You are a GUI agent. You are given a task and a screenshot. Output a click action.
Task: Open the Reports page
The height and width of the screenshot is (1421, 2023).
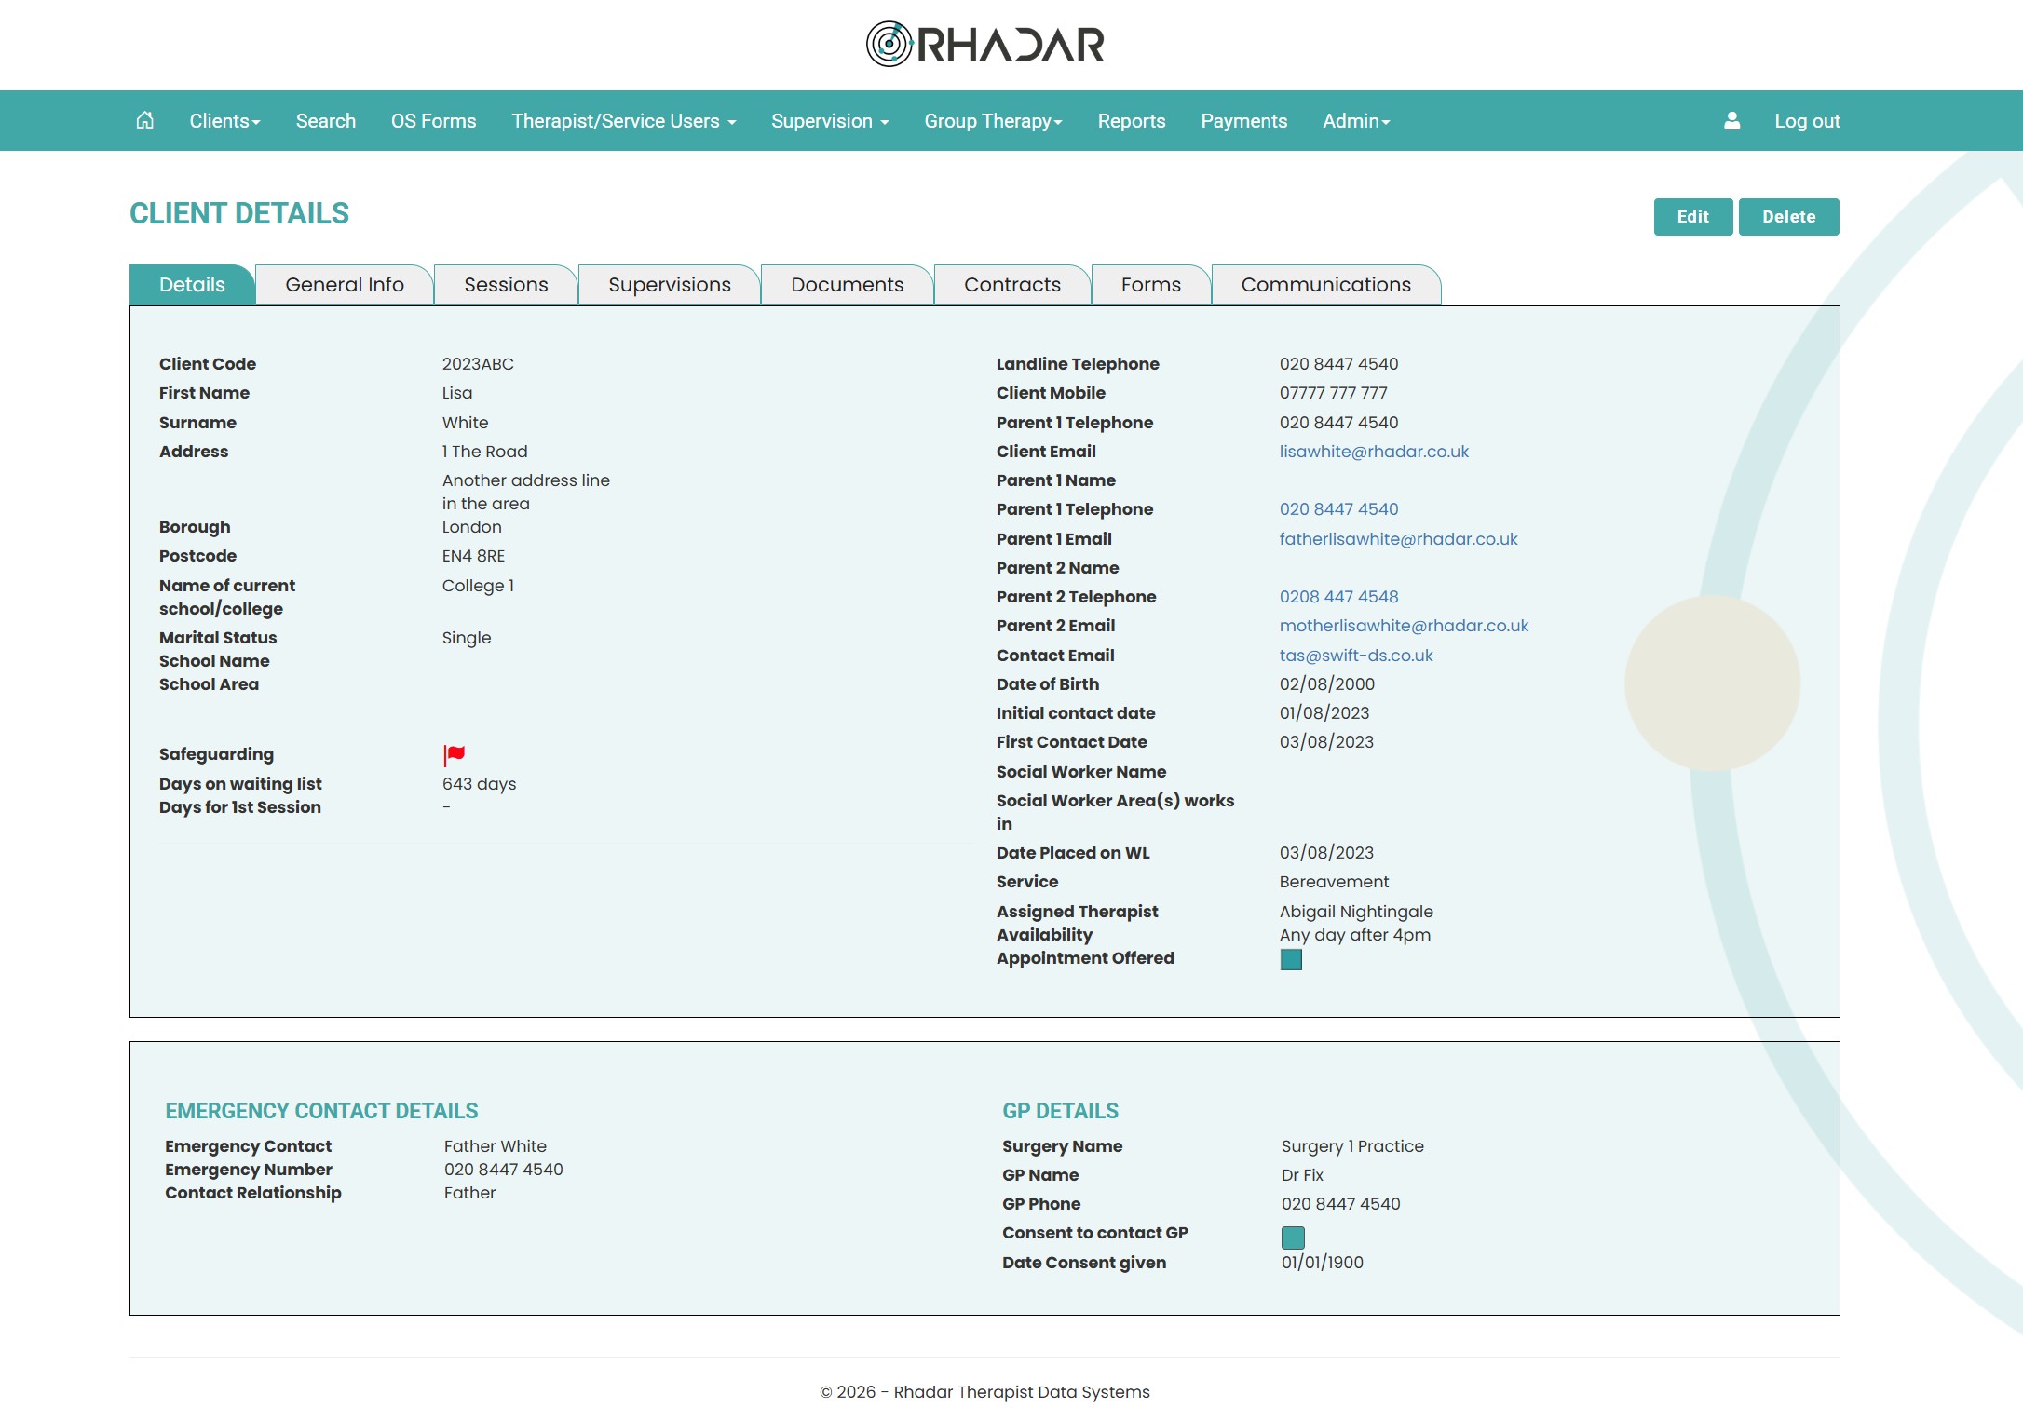1132,121
